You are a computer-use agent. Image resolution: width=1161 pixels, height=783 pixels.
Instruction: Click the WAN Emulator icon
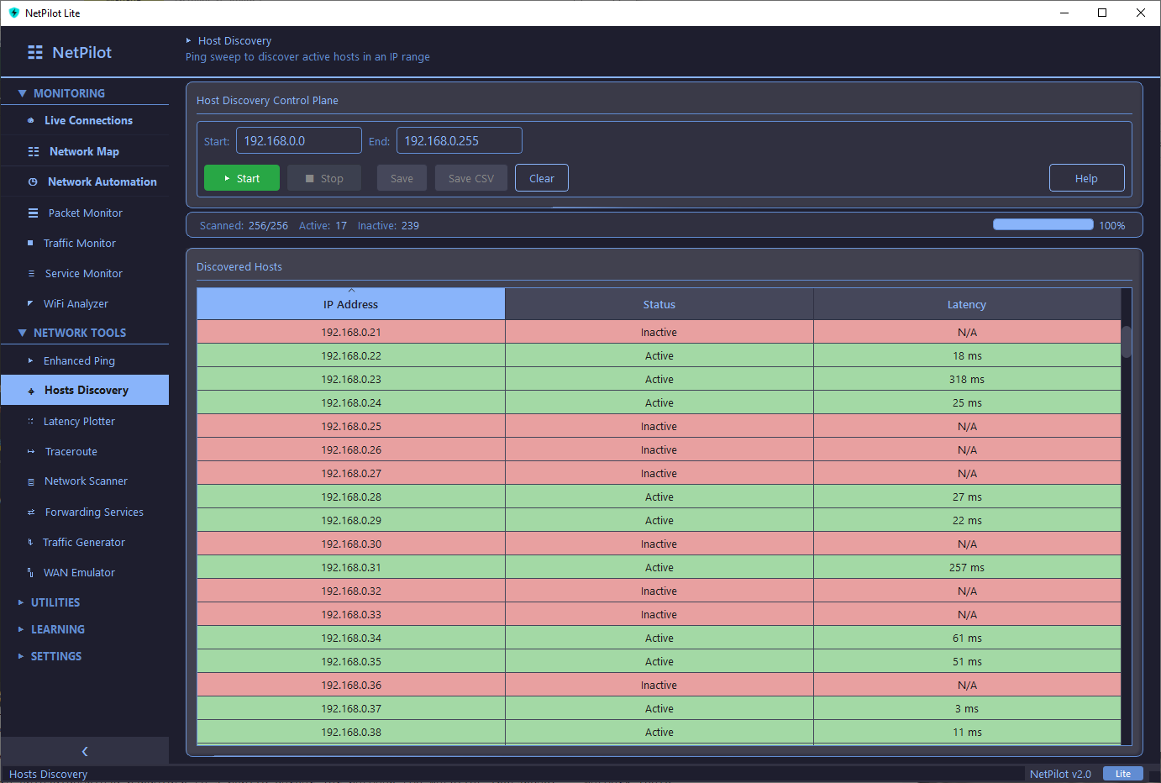click(x=30, y=573)
